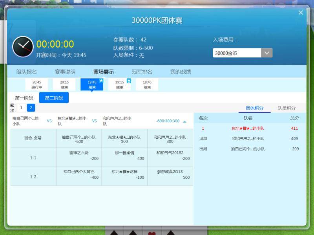Open the 30000金币 entry fee dropdown
The height and width of the screenshot is (235, 314).
pos(267,52)
